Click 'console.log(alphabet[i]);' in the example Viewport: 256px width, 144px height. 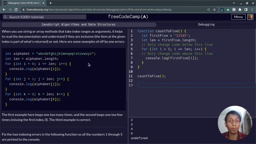(35, 69)
